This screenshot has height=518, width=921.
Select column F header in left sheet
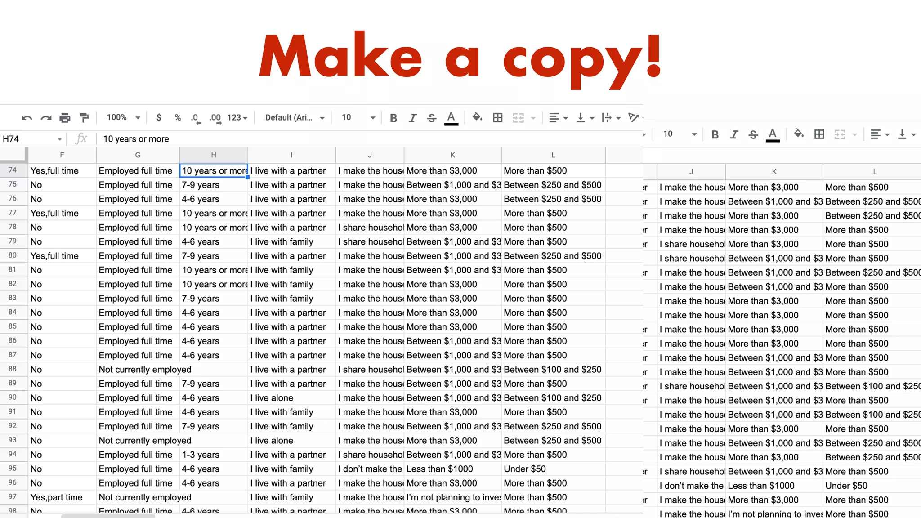[x=62, y=155]
